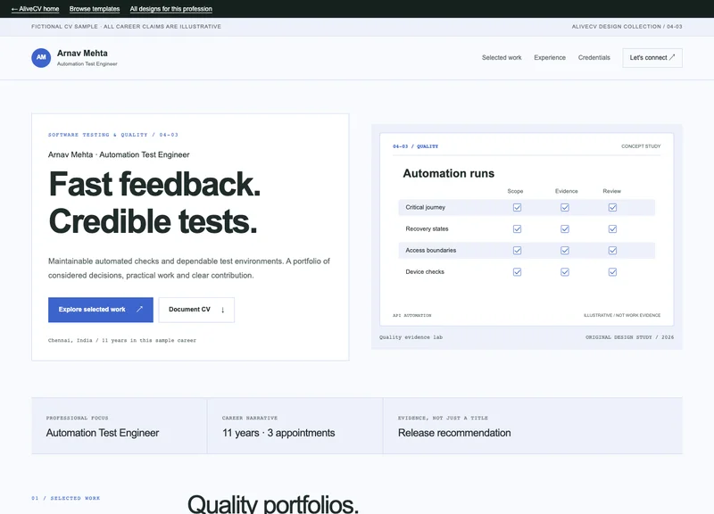
Task: Open the Credentials nav item
Action: [594, 58]
